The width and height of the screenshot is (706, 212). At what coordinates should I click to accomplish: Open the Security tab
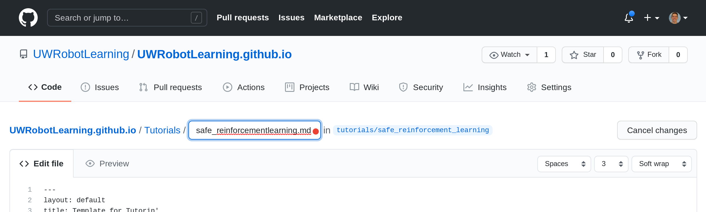point(421,87)
